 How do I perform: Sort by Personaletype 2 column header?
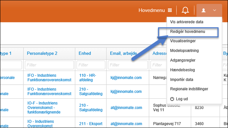click(x=42, y=54)
